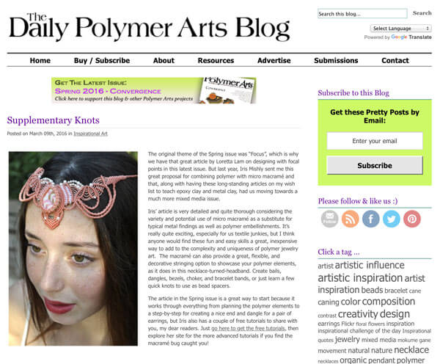The image size is (440, 364).
Task: Open the Submissions menu item
Action: pyautogui.click(x=336, y=60)
